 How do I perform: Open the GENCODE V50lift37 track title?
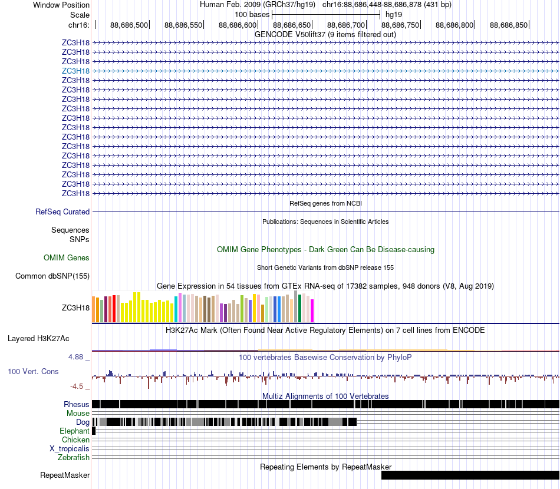click(x=325, y=35)
